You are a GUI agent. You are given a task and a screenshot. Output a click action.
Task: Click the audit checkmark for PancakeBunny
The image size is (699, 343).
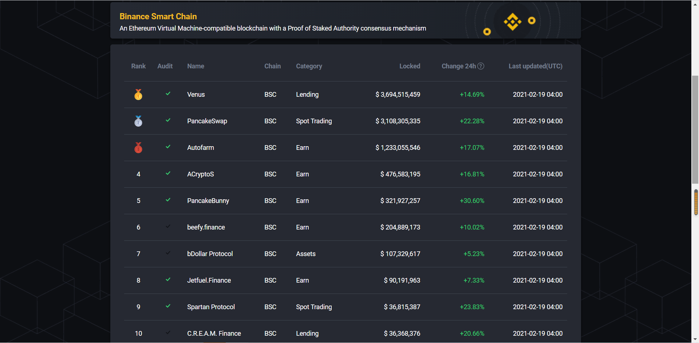[x=168, y=200]
